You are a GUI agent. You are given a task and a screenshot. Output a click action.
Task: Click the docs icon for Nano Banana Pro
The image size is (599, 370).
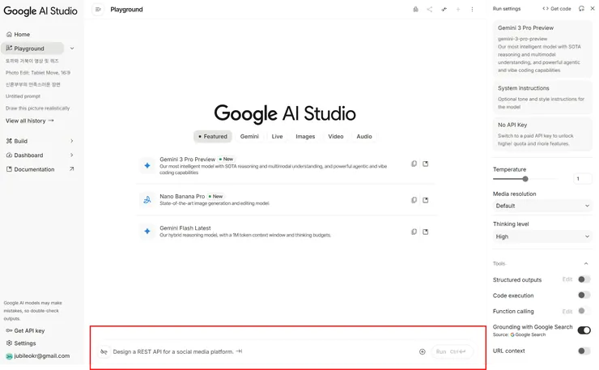pyautogui.click(x=425, y=200)
